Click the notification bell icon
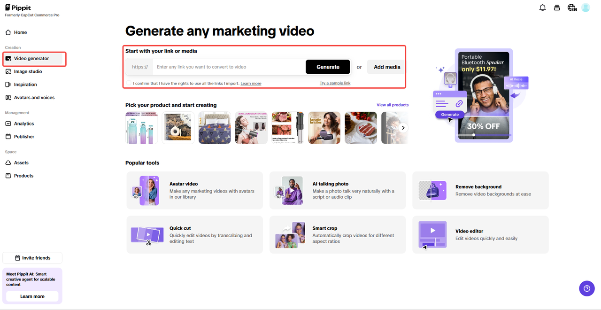Image resolution: width=601 pixels, height=310 pixels. pyautogui.click(x=542, y=8)
